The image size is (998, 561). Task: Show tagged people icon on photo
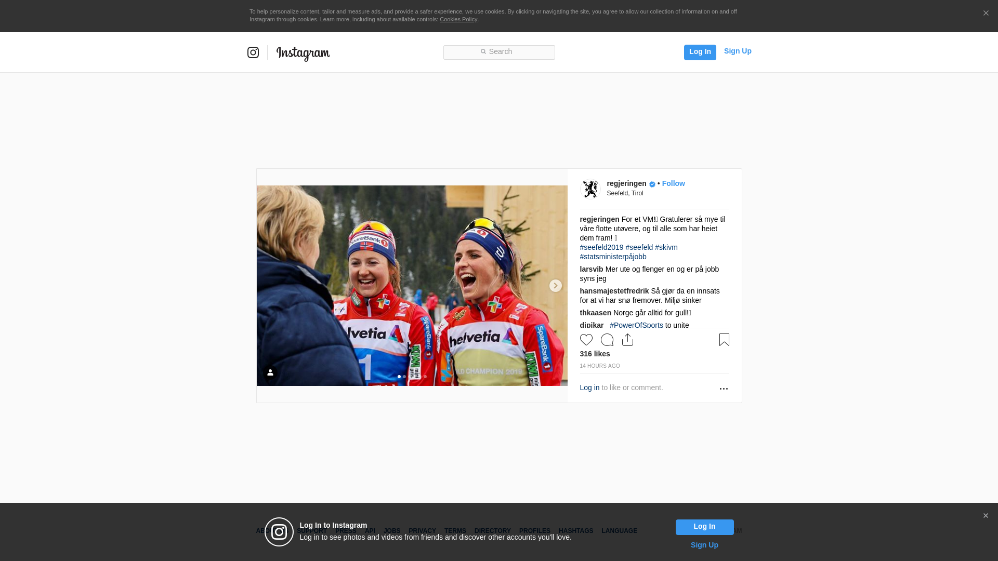(270, 373)
